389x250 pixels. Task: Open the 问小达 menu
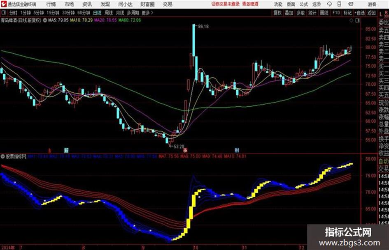tap(125, 4)
